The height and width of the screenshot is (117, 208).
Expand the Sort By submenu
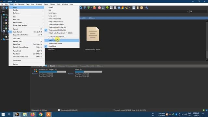tap(27, 10)
